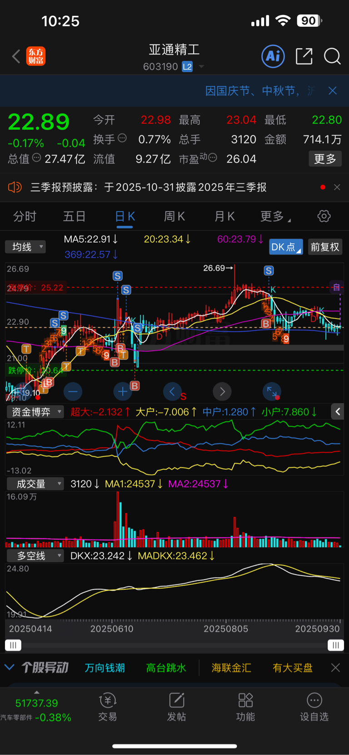Open the Ai assistant icon

click(x=273, y=56)
